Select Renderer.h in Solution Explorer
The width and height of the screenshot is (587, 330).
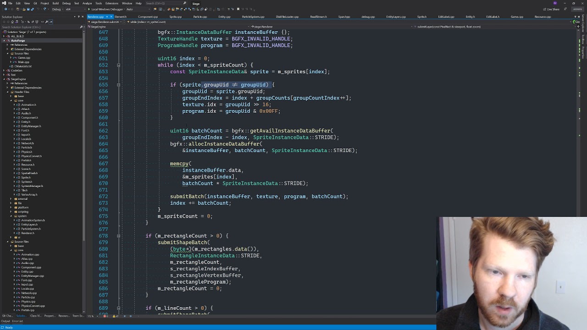(x=28, y=233)
